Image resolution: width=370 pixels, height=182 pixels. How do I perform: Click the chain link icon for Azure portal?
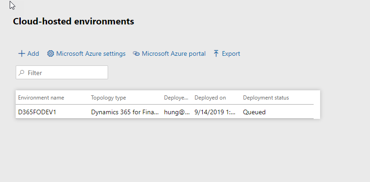[136, 54]
